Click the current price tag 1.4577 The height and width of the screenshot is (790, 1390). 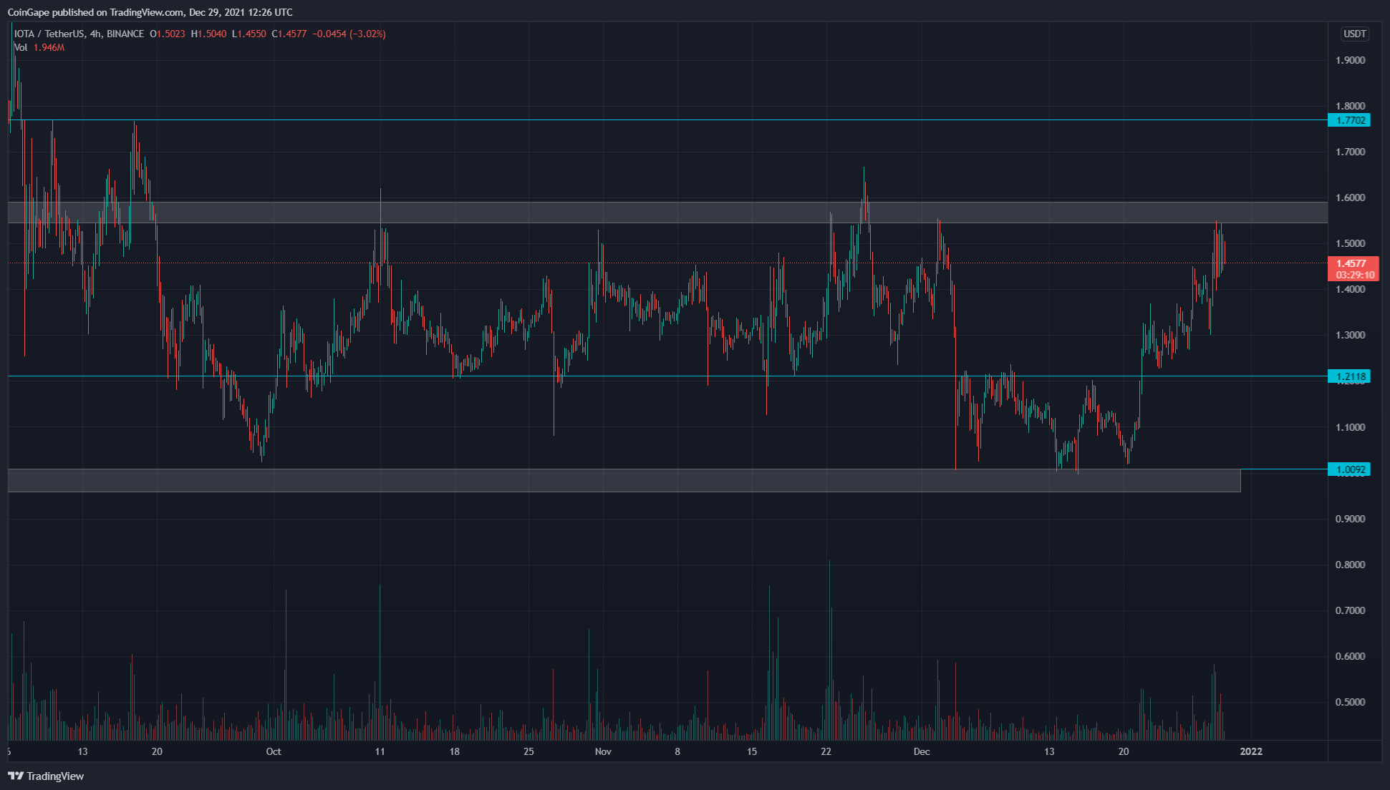click(1353, 263)
